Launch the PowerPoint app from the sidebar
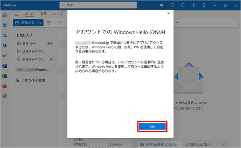The height and width of the screenshot is (148, 241). tap(4, 86)
